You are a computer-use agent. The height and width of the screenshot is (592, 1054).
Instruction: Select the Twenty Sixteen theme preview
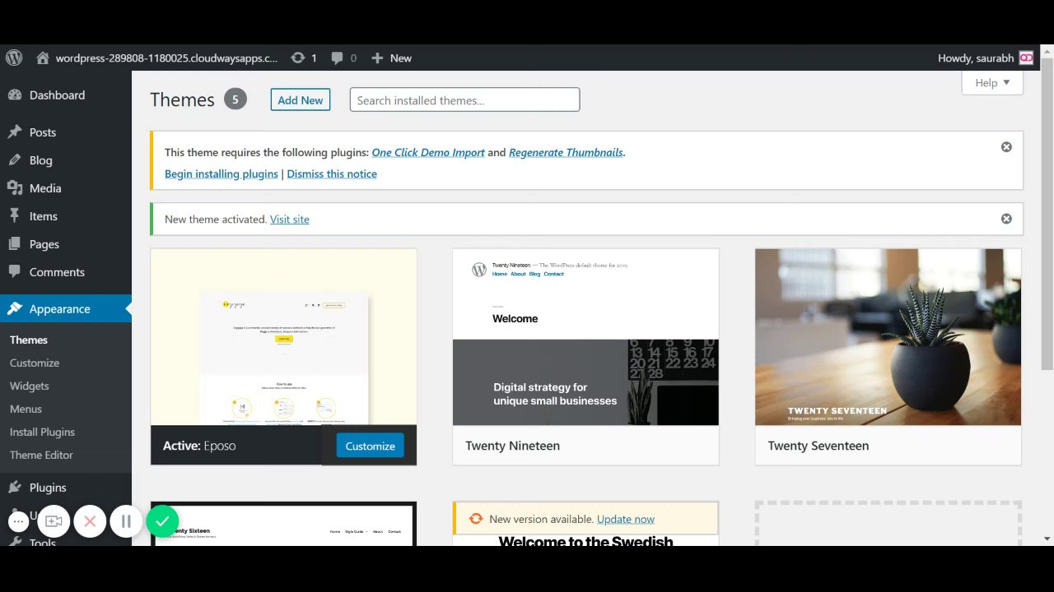[283, 525]
